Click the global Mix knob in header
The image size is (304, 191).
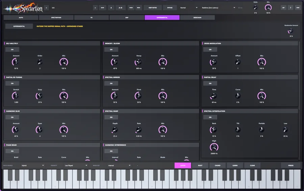click(268, 7)
